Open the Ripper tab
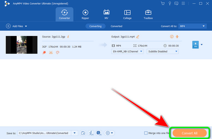Screen dimensions: 212x139 (85, 14)
